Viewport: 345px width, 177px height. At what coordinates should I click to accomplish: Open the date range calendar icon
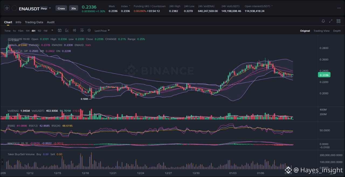click(60, 31)
